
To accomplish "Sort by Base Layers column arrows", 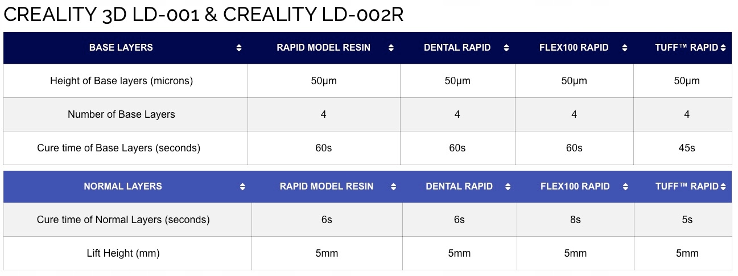I will (x=239, y=48).
